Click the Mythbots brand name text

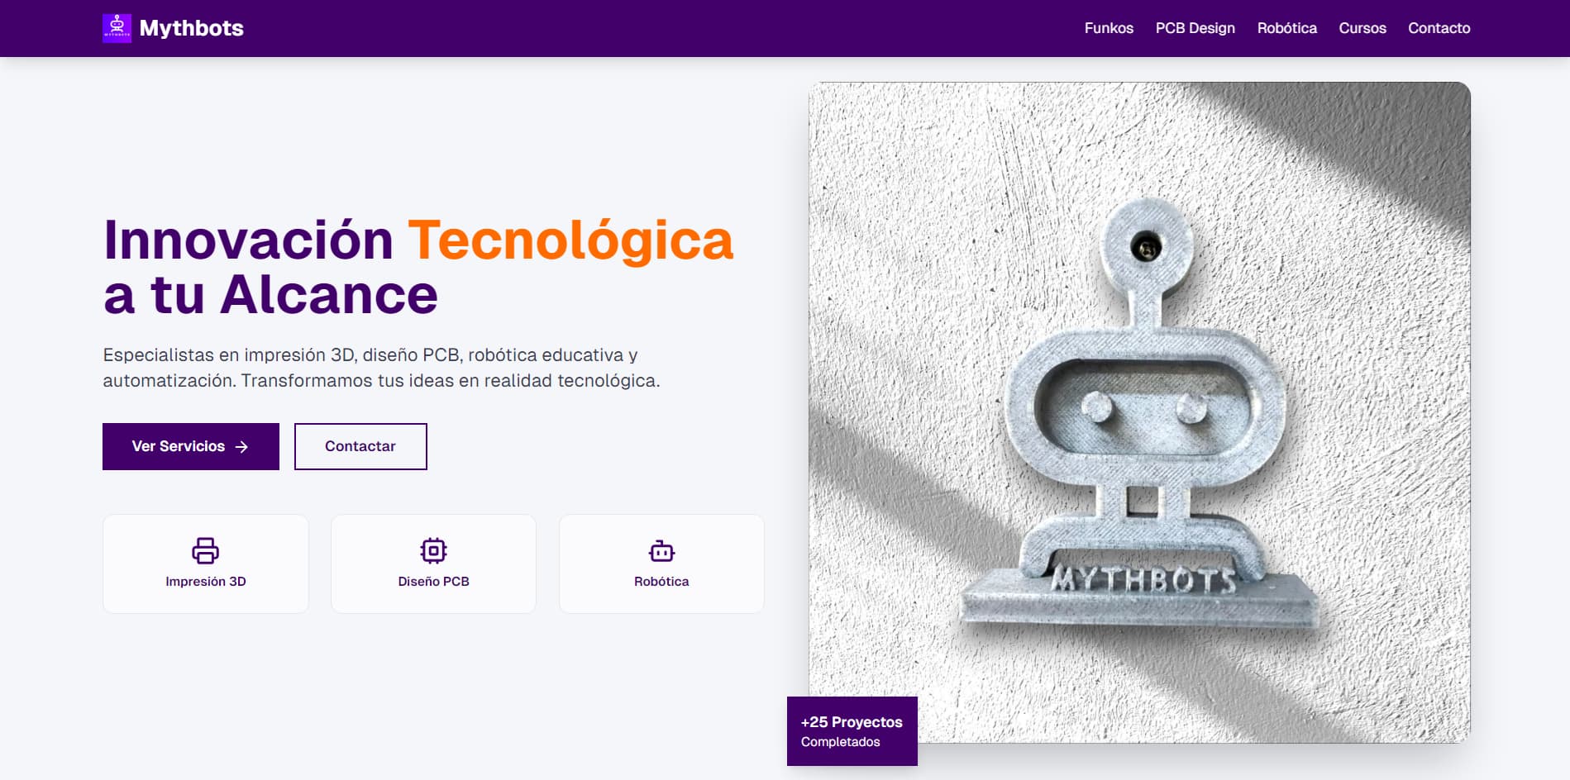tap(191, 28)
